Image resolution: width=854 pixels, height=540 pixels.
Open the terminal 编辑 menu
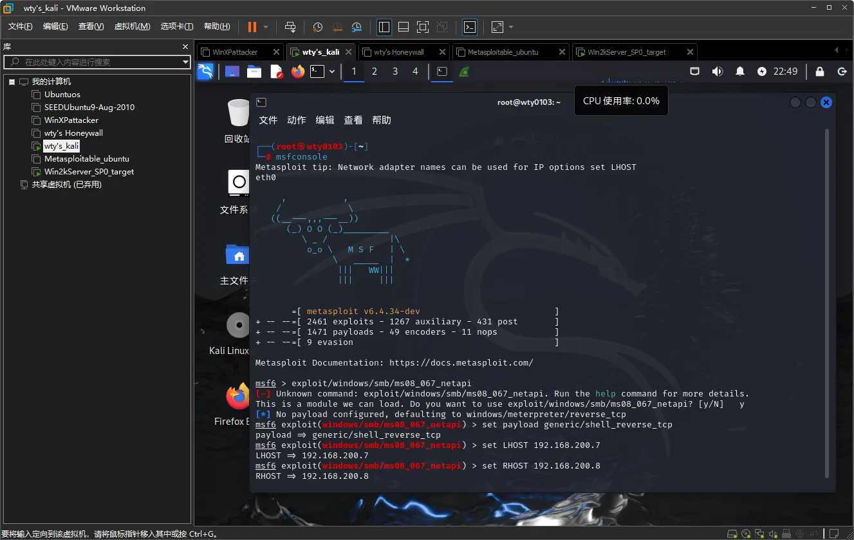point(324,120)
